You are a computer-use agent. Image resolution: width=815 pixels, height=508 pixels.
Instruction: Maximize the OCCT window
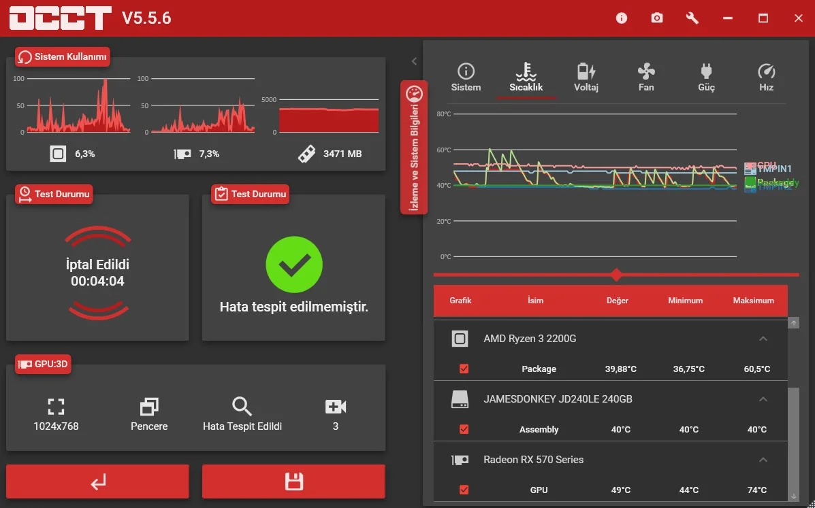pyautogui.click(x=763, y=18)
